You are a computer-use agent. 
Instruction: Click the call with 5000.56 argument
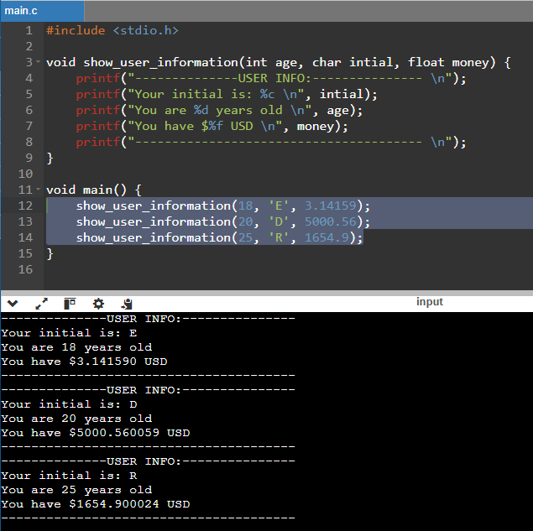point(223,221)
